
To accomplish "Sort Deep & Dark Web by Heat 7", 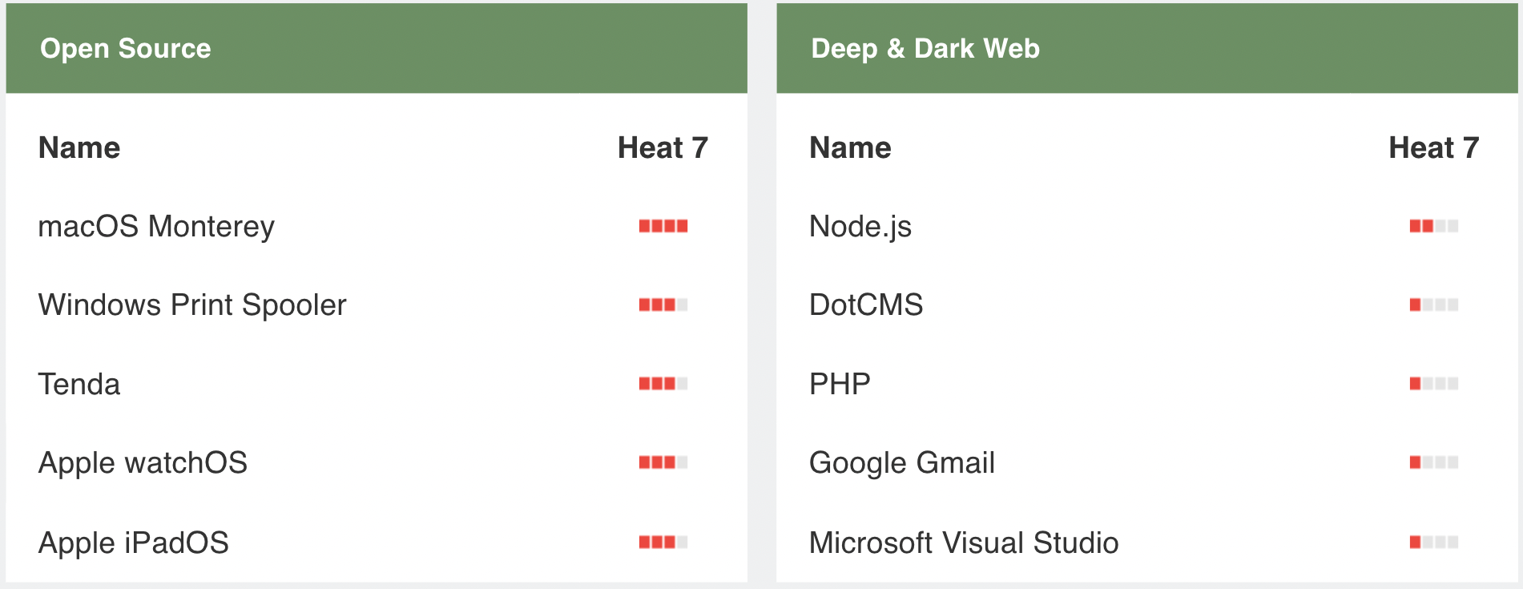I will pyautogui.click(x=1433, y=147).
